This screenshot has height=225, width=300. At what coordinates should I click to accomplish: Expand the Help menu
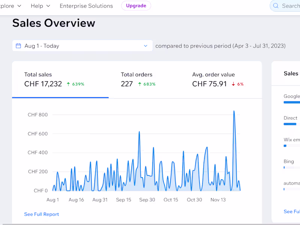[40, 6]
